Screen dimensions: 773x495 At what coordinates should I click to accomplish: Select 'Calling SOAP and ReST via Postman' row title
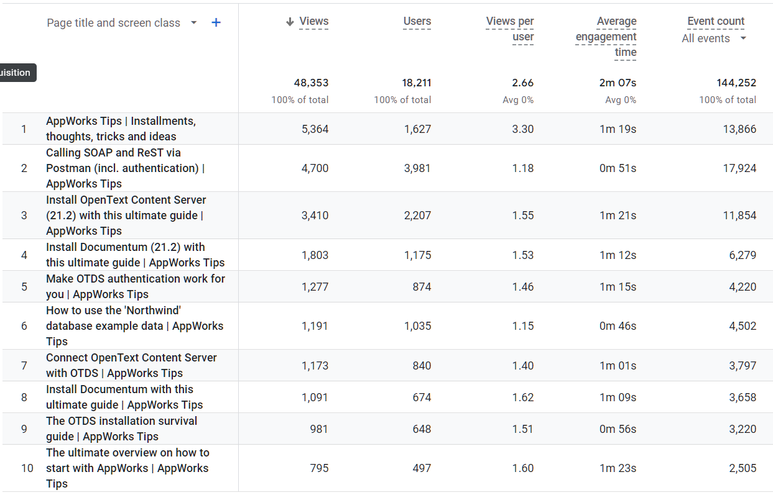tap(126, 168)
